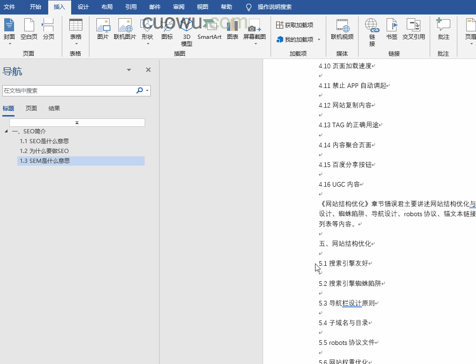Screen dimensions: 476x364
Task: Insert an icon (图标)
Action: tap(167, 29)
